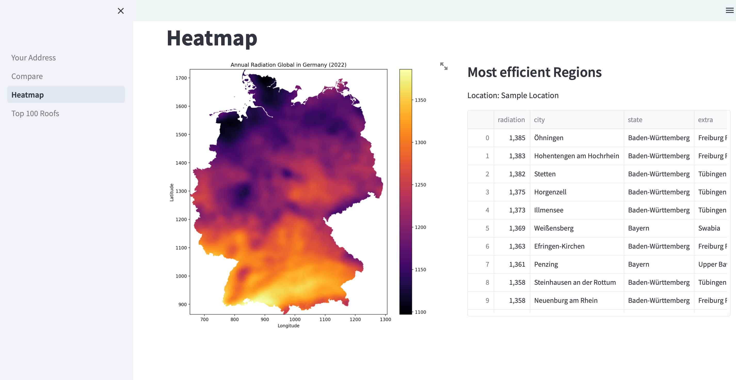Expand the heatmap chart to fullscreen
This screenshot has width=736, height=380.
[443, 66]
